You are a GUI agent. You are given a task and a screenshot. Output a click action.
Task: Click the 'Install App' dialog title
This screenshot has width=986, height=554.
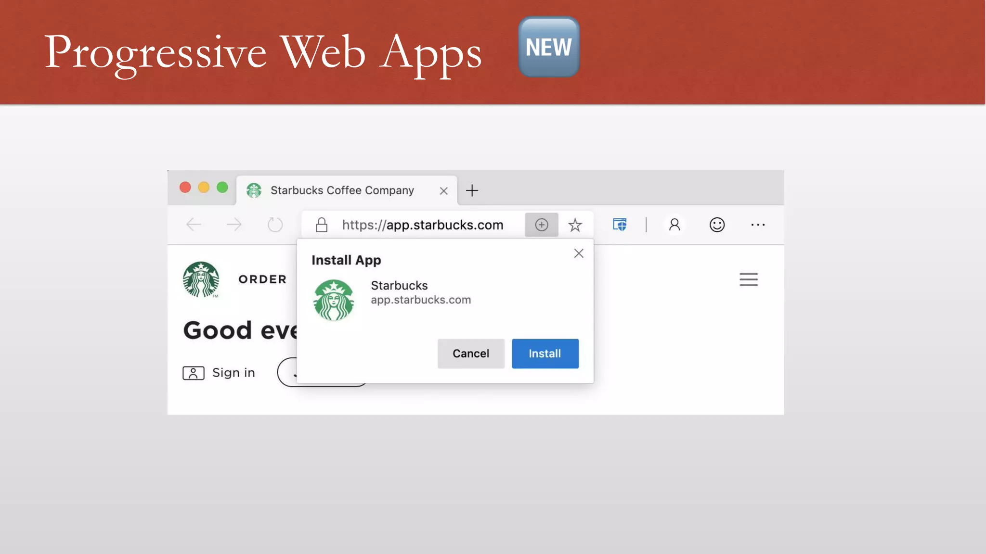point(346,260)
